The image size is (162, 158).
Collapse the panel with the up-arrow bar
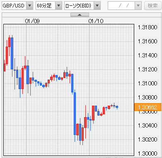(x=80, y=15)
